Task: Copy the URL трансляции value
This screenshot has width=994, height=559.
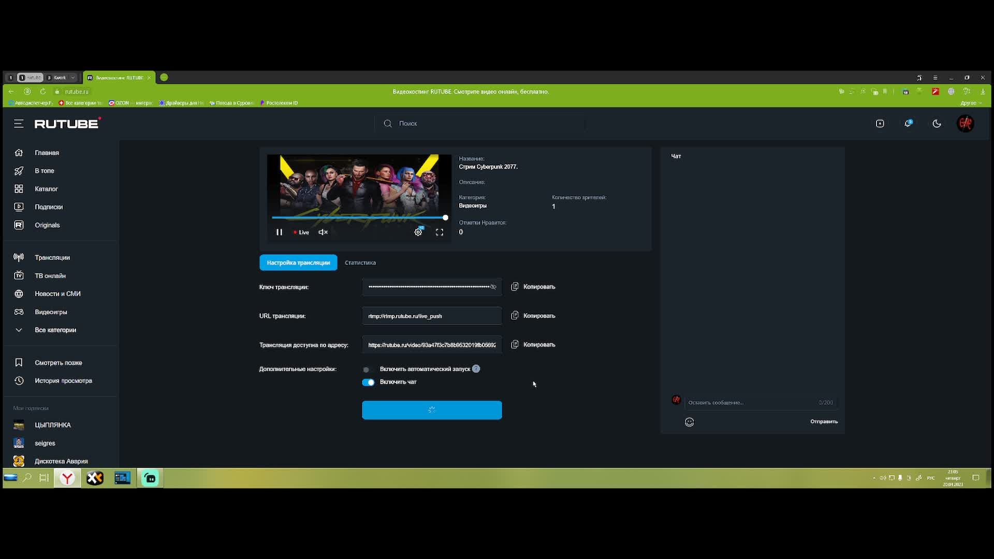Action: (x=533, y=316)
